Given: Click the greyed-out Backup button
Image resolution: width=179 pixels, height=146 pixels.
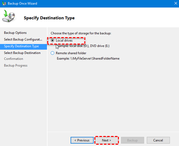Looking at the screenshot, I should click(132, 140).
